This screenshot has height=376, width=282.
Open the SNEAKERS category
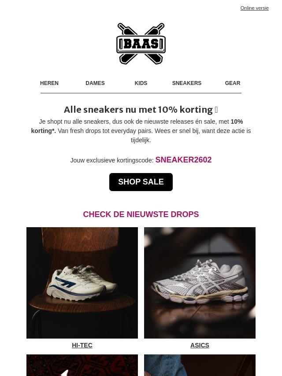[x=187, y=83]
